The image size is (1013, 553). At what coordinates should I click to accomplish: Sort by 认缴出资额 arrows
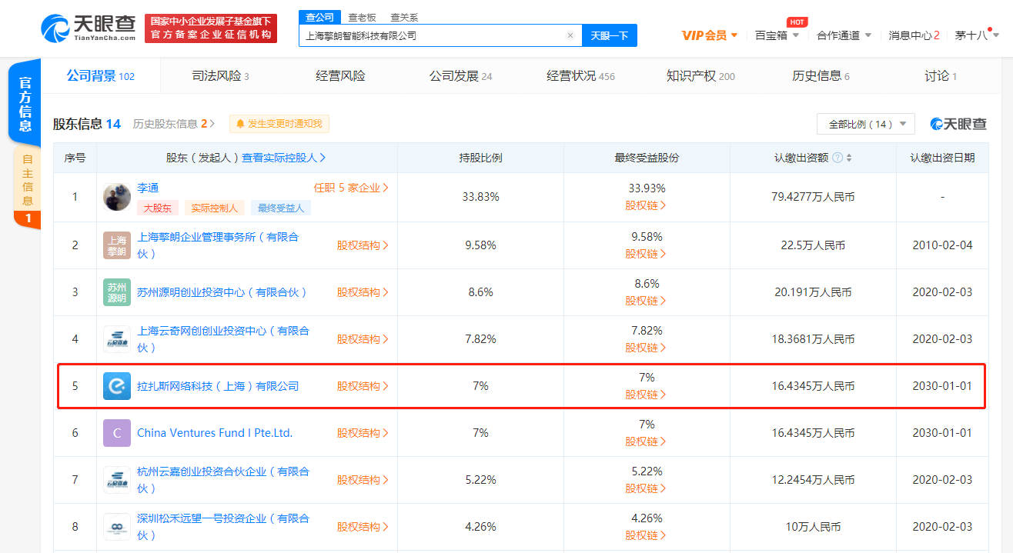(x=849, y=158)
